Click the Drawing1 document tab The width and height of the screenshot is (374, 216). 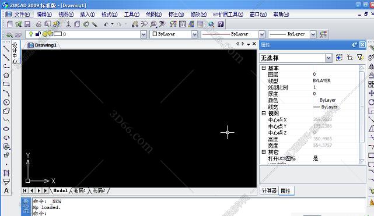pos(43,45)
